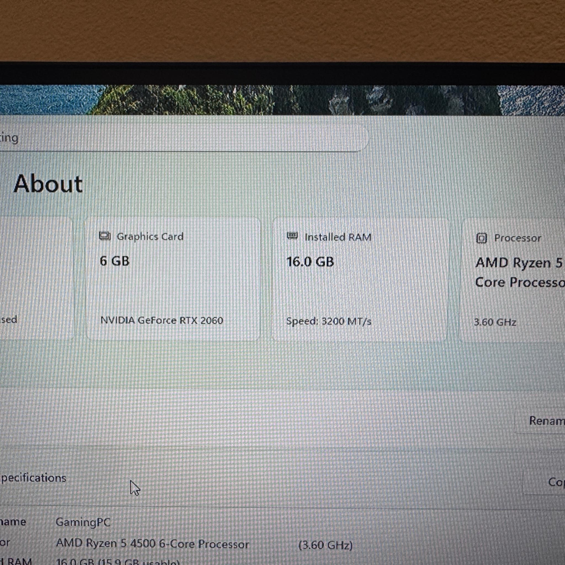565x565 pixels.
Task: Click 'NVIDIA GeForce RTX 2060' text
Action: 162,320
